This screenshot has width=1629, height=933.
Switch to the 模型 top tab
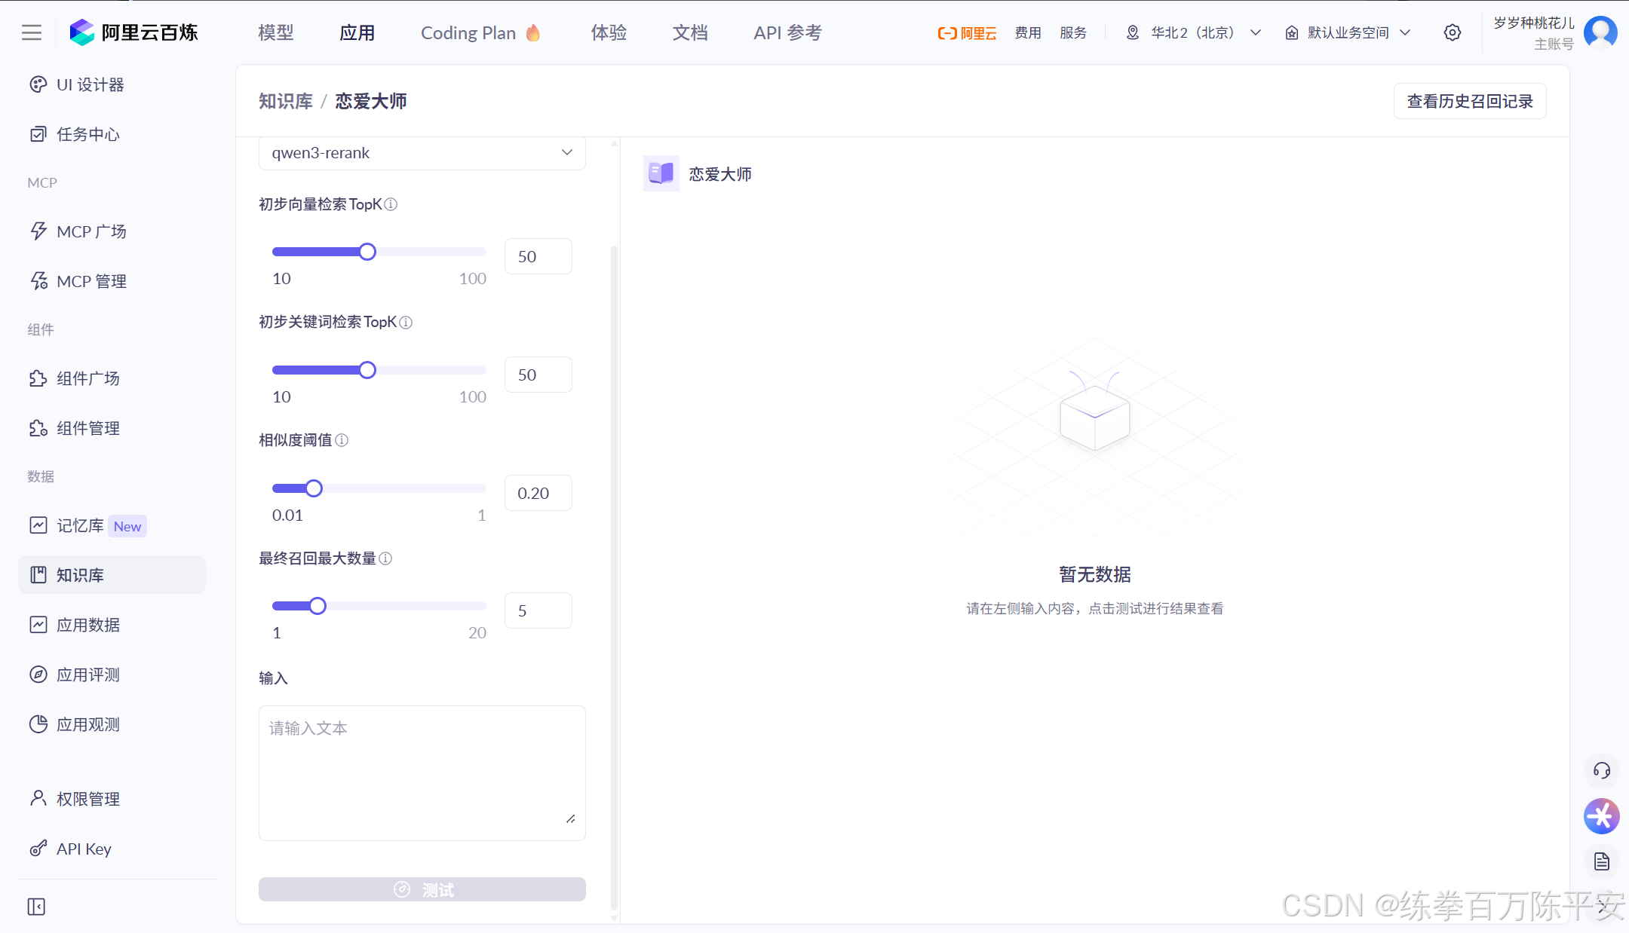click(275, 32)
